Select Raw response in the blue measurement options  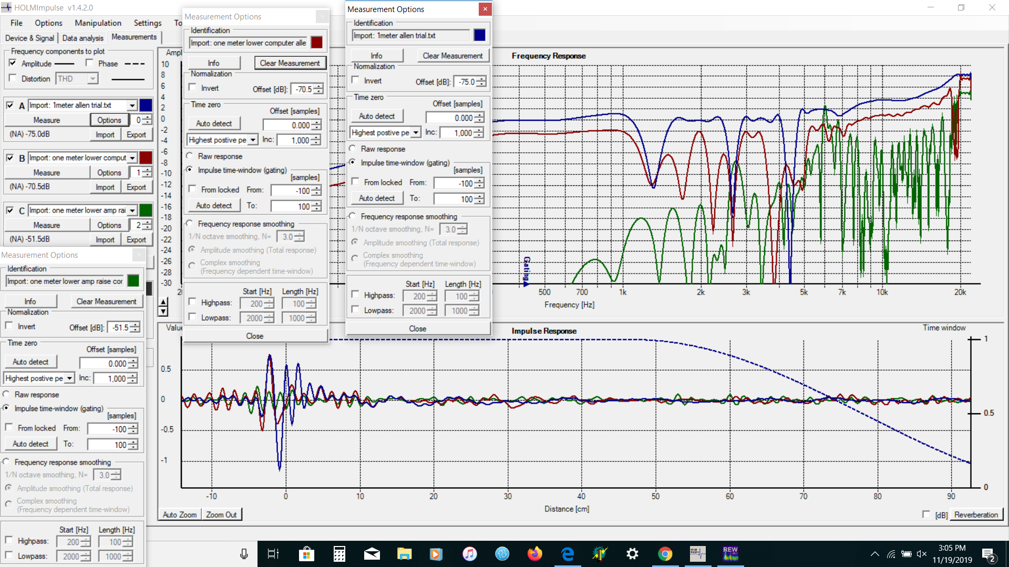352,149
